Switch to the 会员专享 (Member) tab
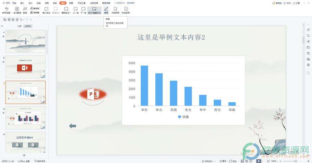This screenshot has height=163, width=312. 94,3
